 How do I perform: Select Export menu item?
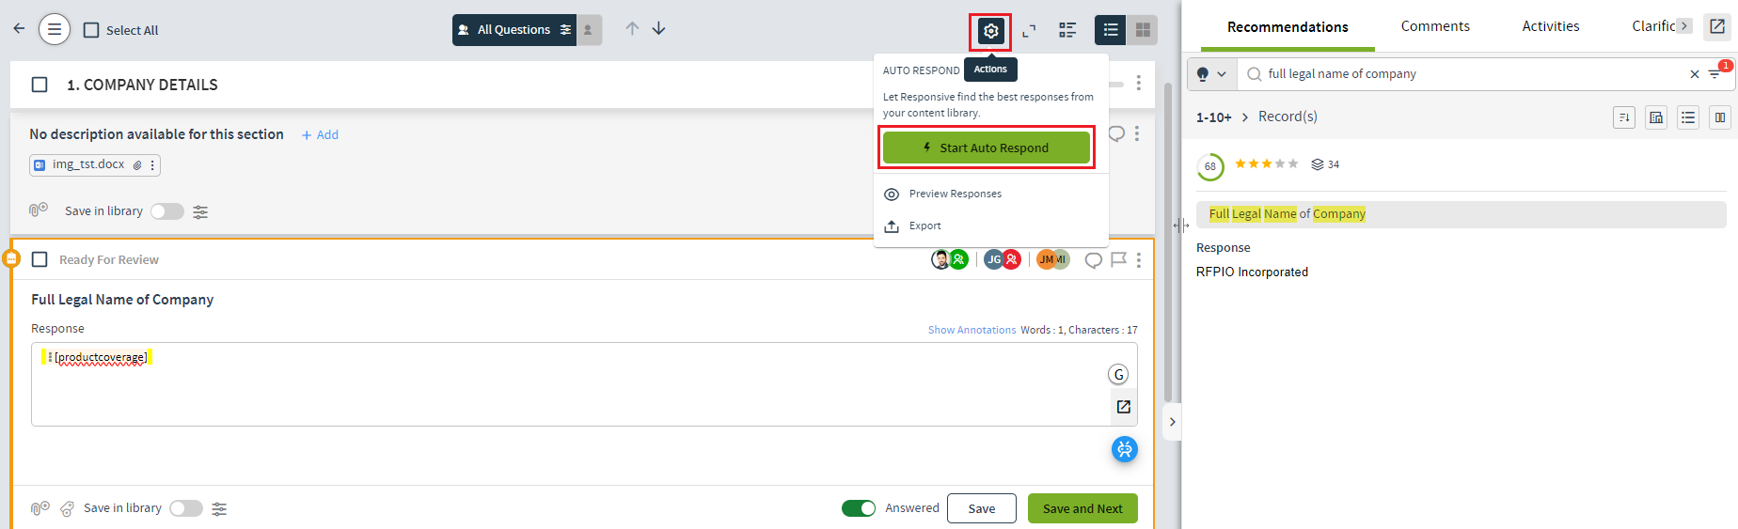[x=924, y=226]
